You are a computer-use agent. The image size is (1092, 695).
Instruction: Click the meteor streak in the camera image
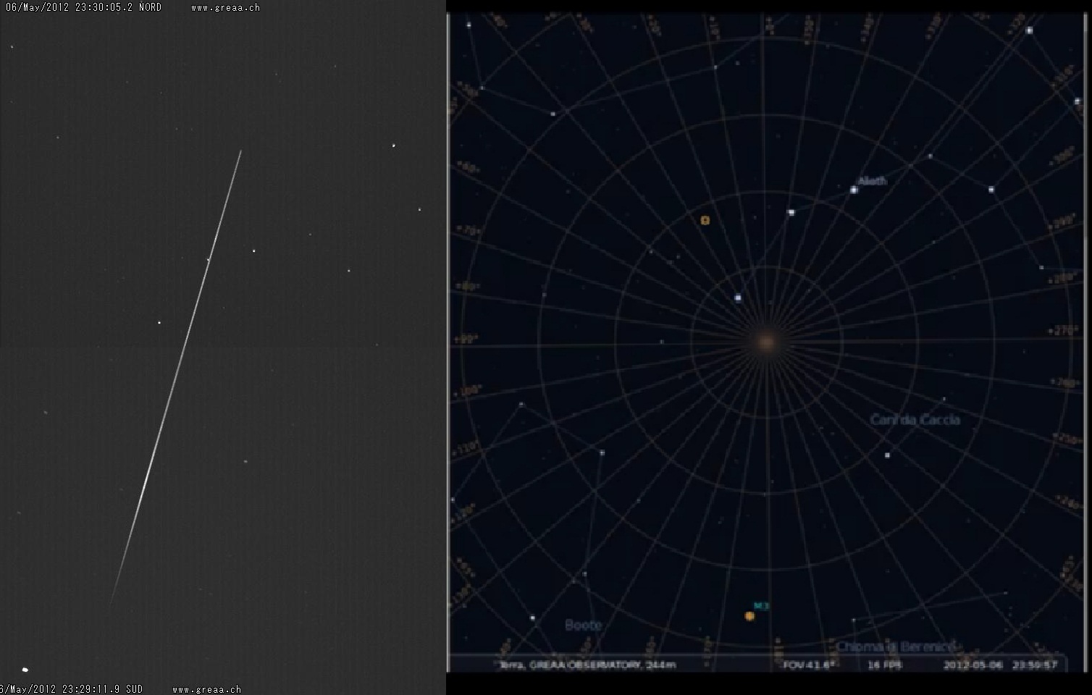[x=176, y=376]
